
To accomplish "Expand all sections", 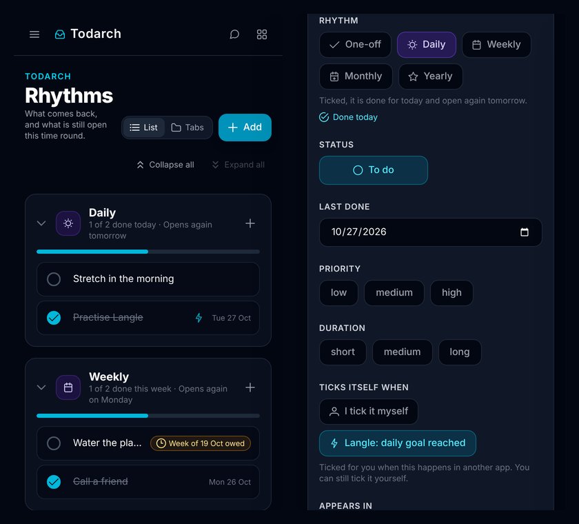I will pos(238,165).
